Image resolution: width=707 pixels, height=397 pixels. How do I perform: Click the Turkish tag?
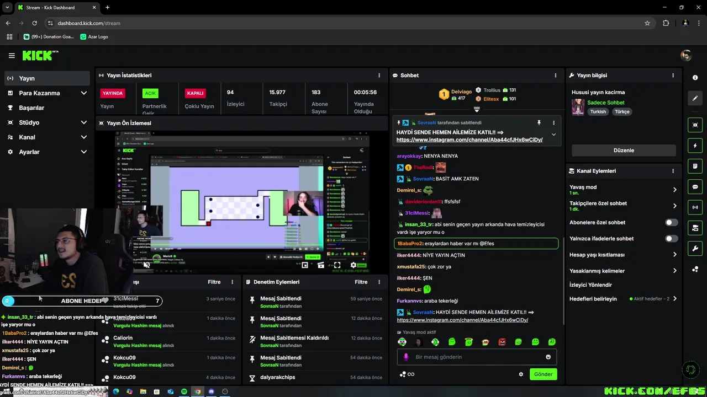click(x=598, y=112)
